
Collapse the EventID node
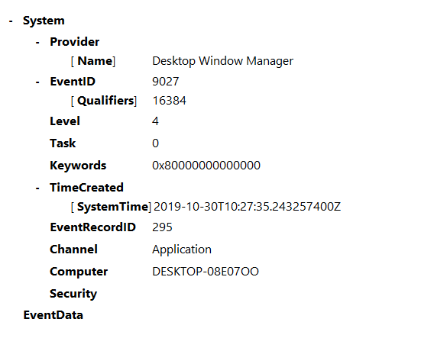point(37,82)
